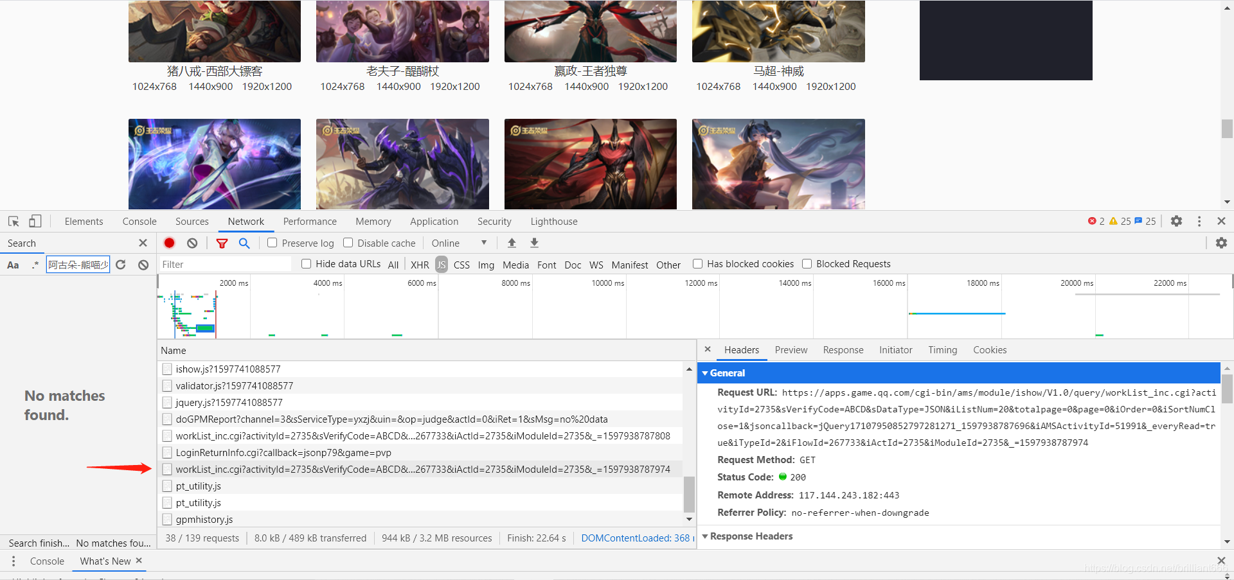The width and height of the screenshot is (1234, 580).
Task: Click the page vertical scrollbar thumb
Action: 1227,128
